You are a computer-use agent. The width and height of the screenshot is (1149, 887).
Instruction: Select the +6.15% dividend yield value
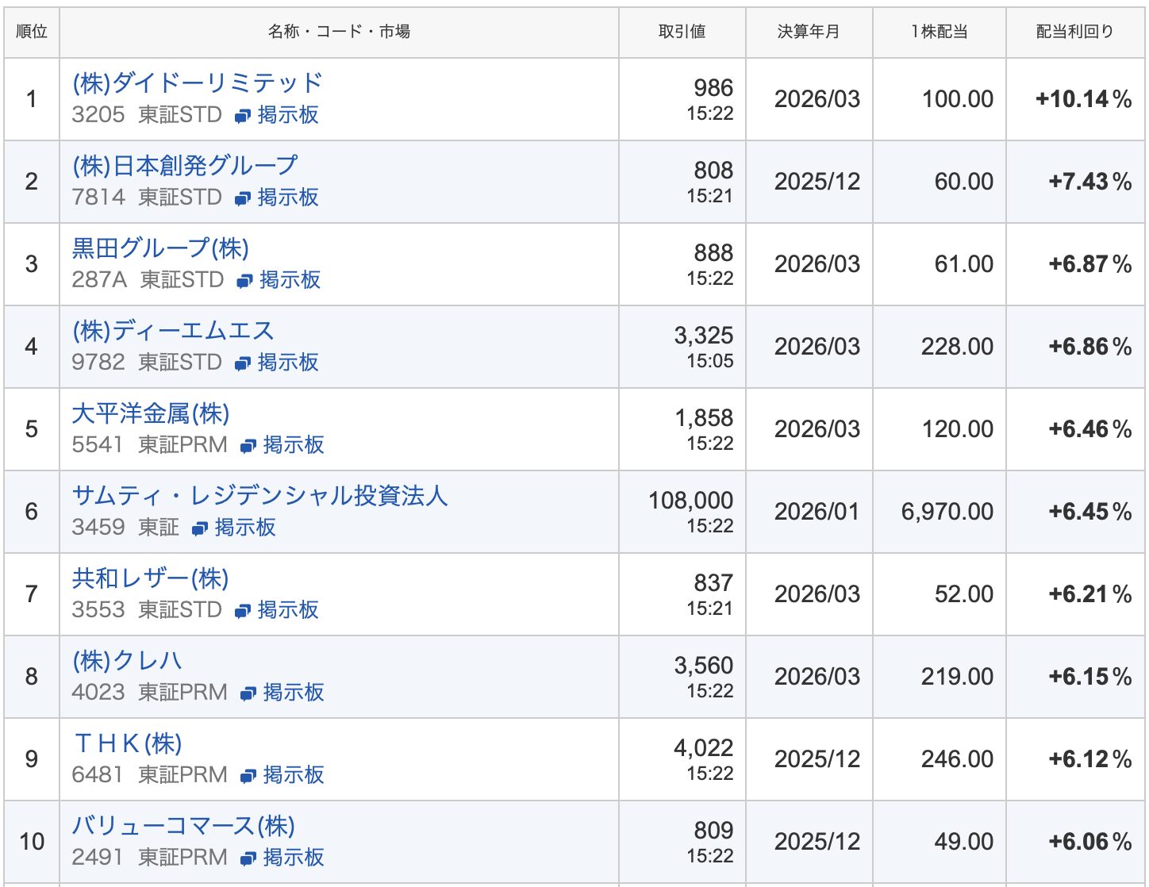pos(1090,677)
